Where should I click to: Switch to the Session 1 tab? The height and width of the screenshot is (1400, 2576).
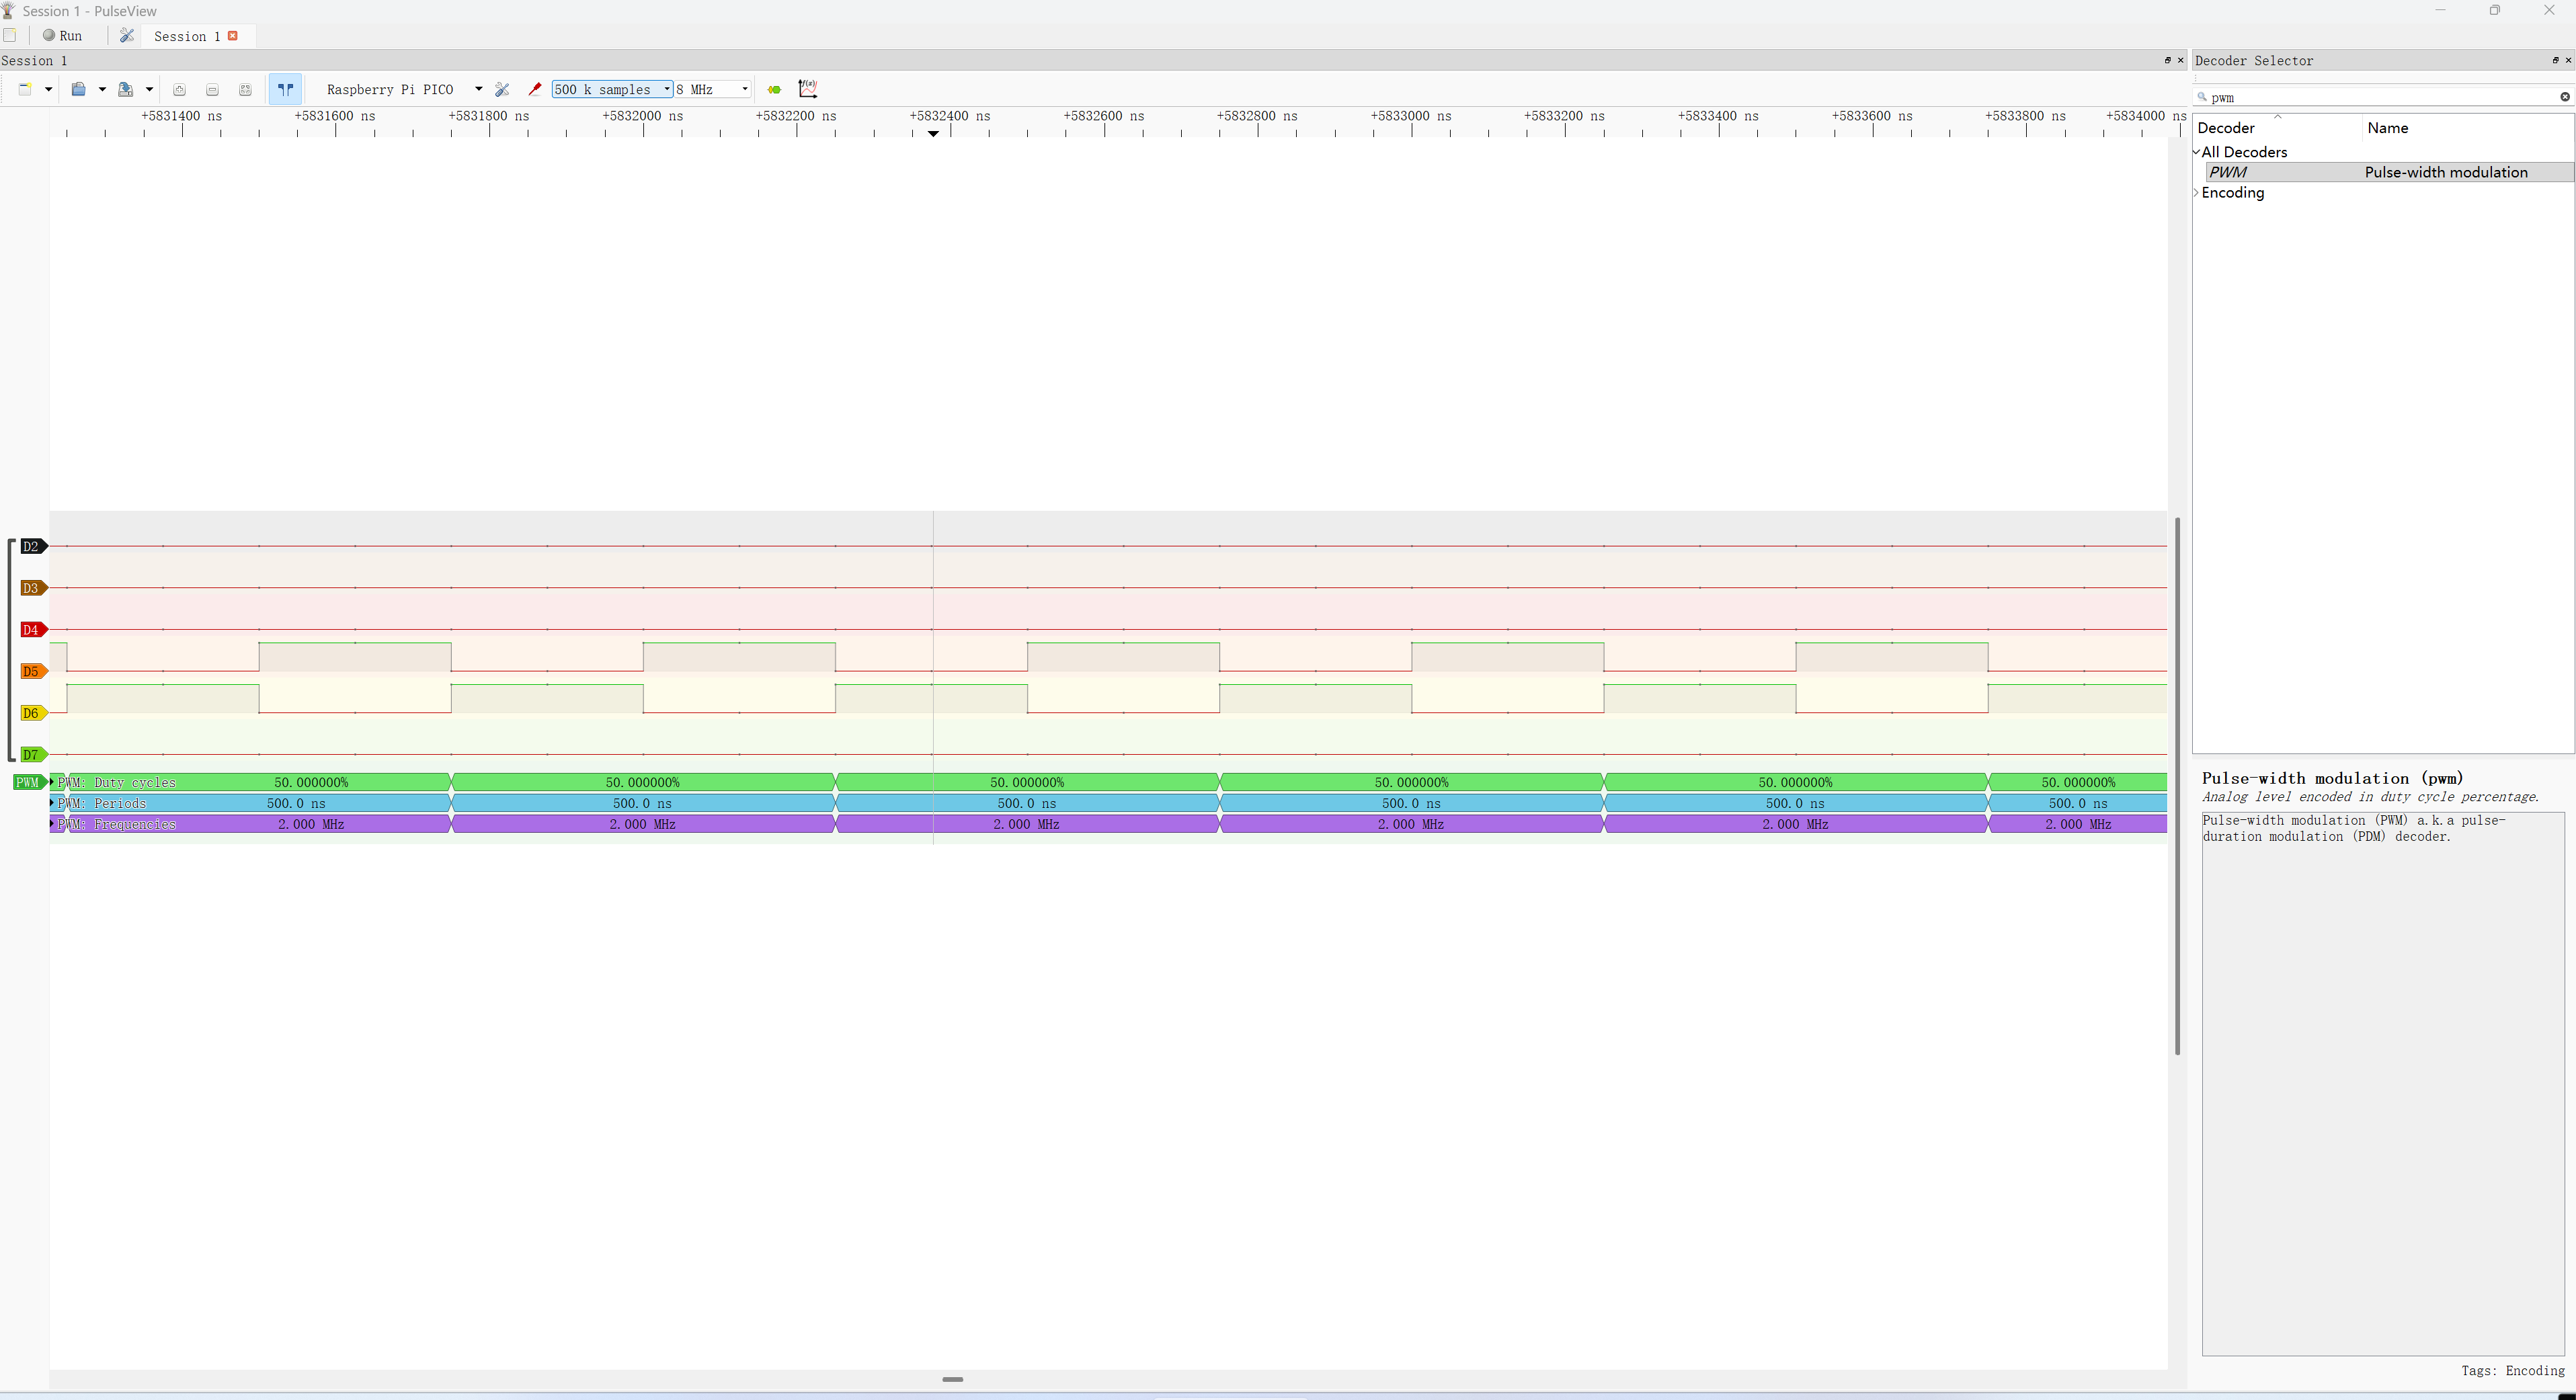(x=186, y=36)
